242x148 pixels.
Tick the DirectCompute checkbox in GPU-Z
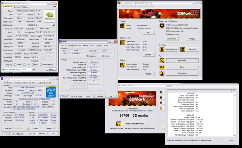point(41,65)
